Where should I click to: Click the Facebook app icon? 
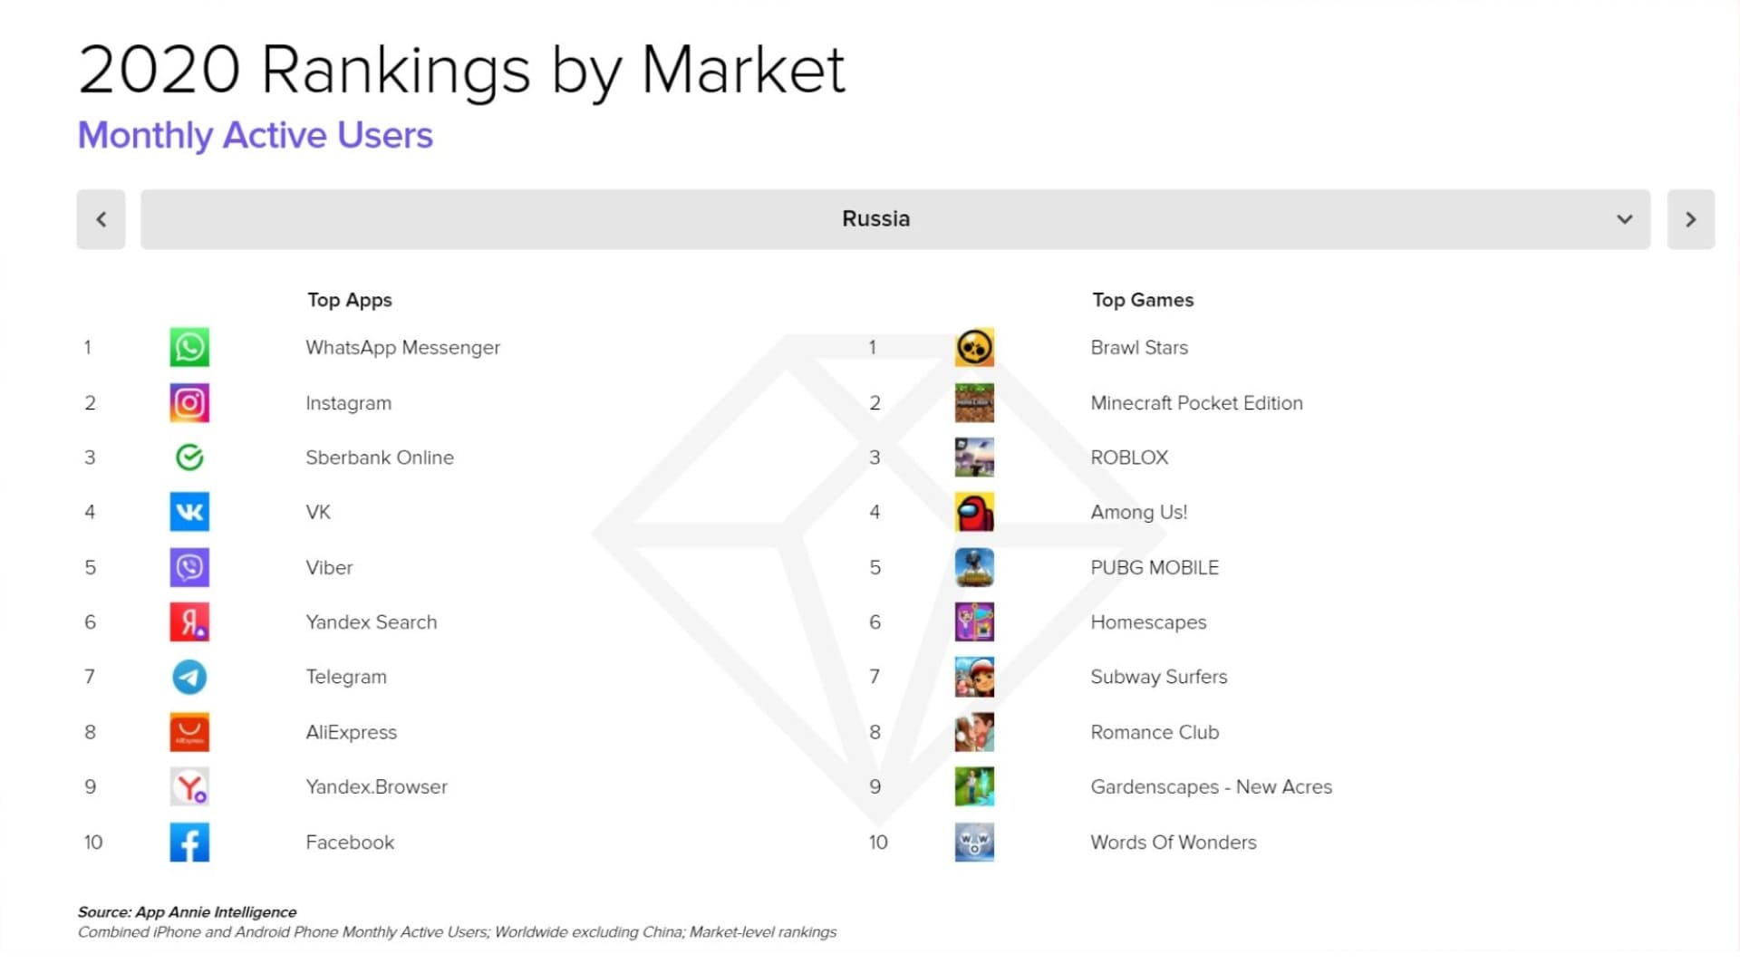click(x=189, y=842)
